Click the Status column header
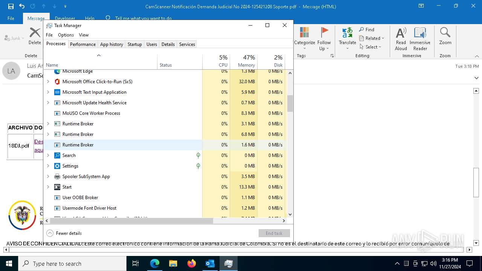 (180, 61)
